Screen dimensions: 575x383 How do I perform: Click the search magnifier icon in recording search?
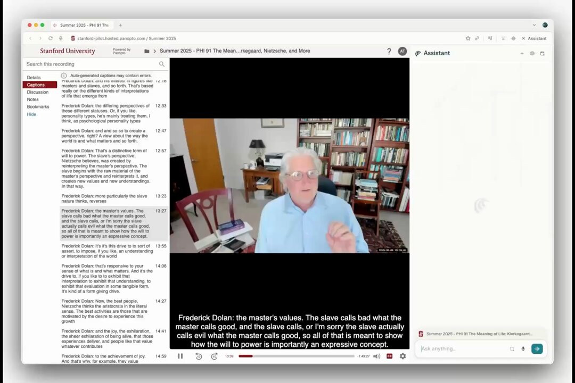coord(162,64)
